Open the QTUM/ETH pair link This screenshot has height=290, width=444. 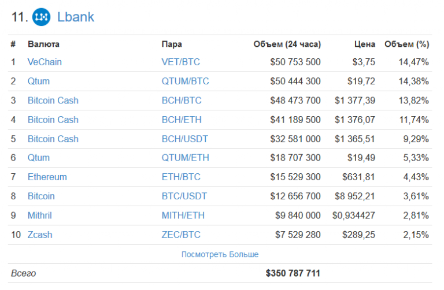(x=185, y=158)
